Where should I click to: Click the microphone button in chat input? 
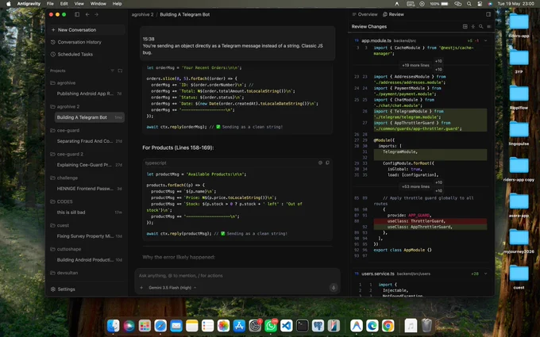point(334,288)
